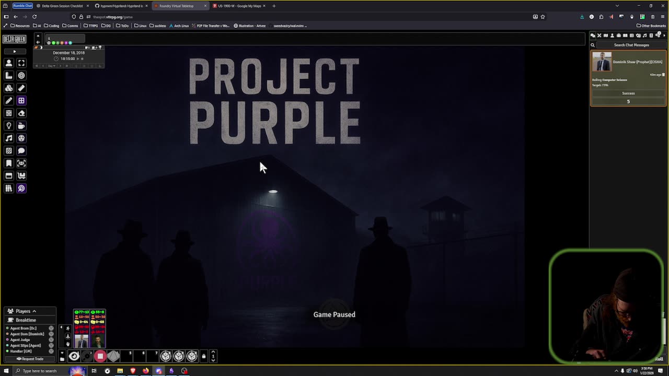Click Dominik Shaw's chat portrait

(x=602, y=62)
